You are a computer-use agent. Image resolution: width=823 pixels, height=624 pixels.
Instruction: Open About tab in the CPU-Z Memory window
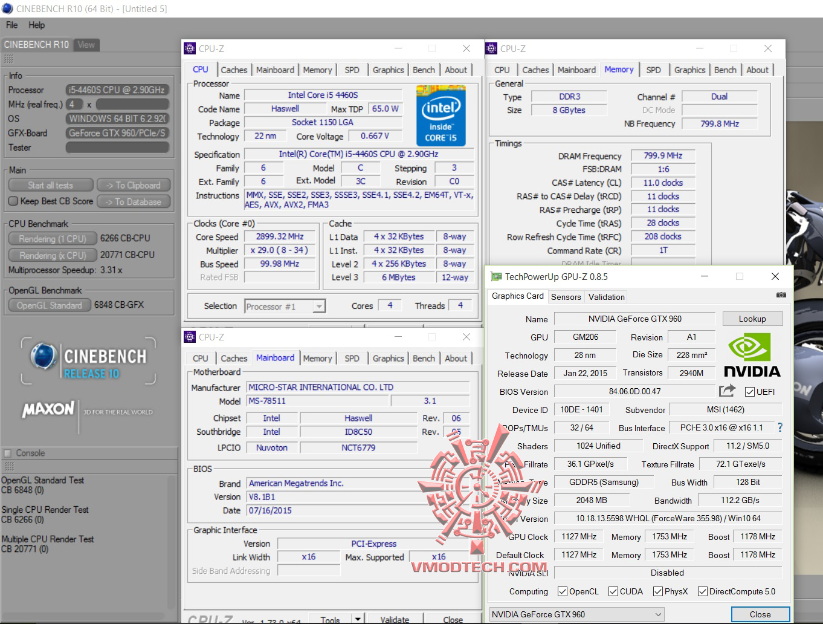(x=757, y=70)
